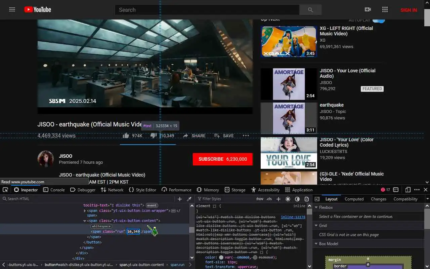This screenshot has height=269, width=430.
Task: Pick the eyedropper color grabber
Action: (x=189, y=199)
